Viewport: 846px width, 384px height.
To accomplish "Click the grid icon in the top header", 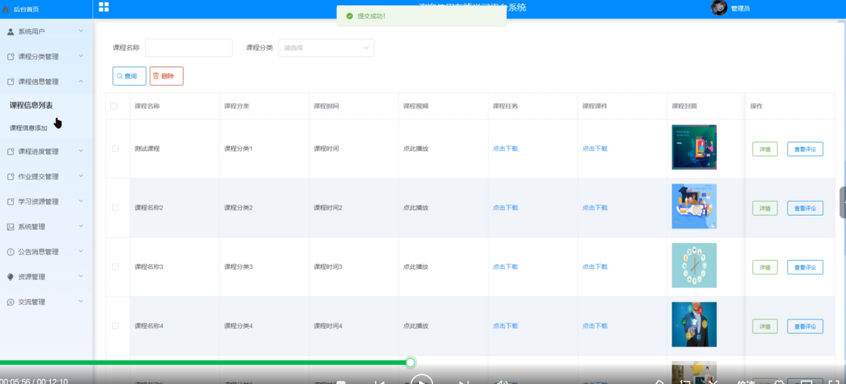I will click(x=104, y=7).
